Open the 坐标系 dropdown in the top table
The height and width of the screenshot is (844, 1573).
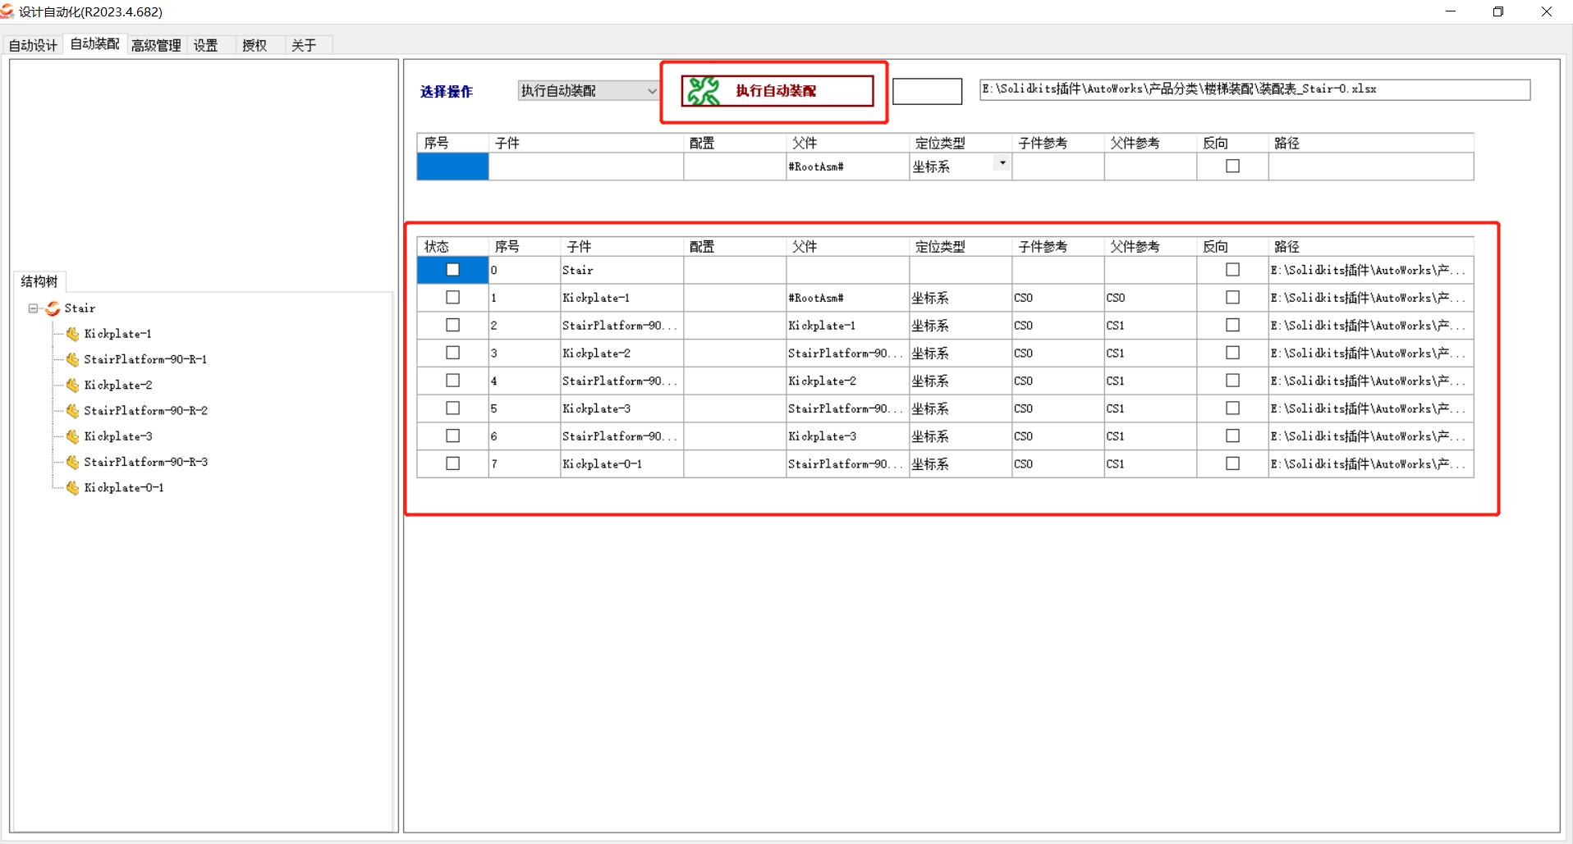1001,162
